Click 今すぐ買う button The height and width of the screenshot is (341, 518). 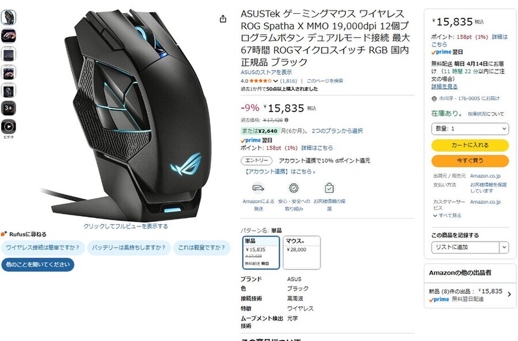(470, 161)
